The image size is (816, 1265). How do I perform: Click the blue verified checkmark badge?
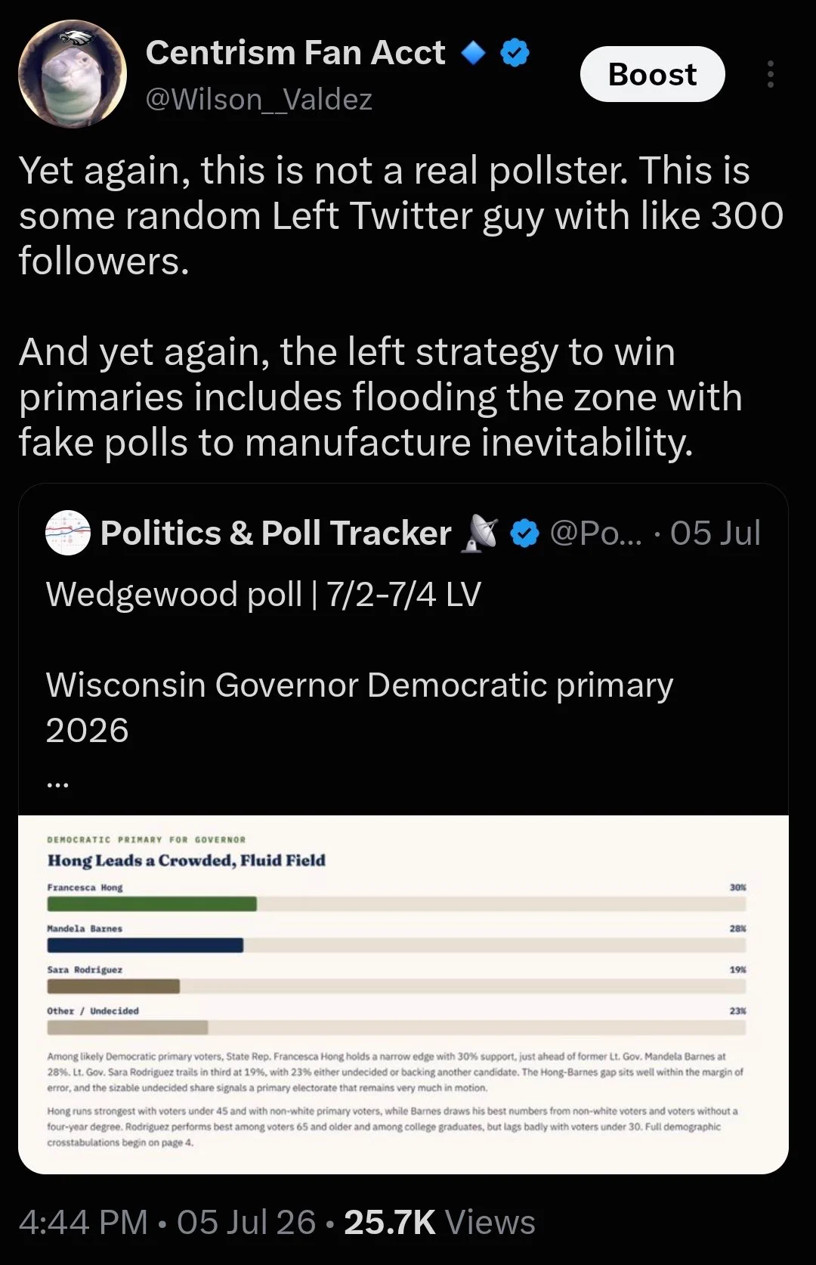[x=515, y=53]
